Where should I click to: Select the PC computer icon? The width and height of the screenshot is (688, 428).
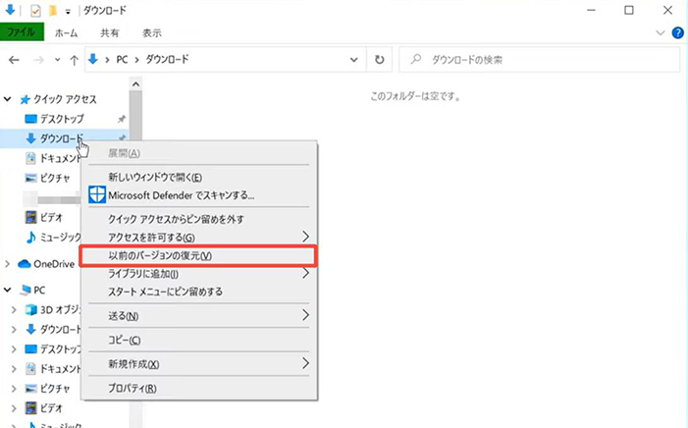coord(26,291)
